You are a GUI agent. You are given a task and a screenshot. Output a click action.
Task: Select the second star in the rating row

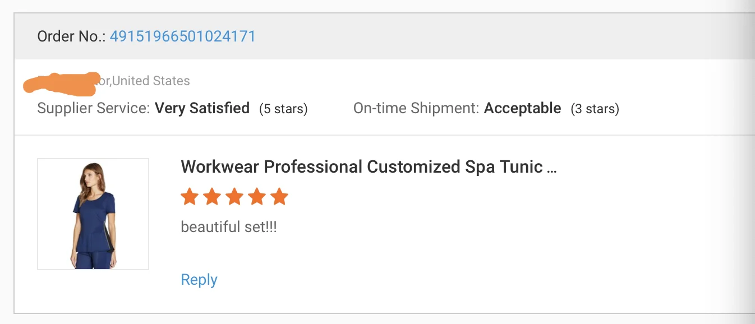[x=211, y=197]
